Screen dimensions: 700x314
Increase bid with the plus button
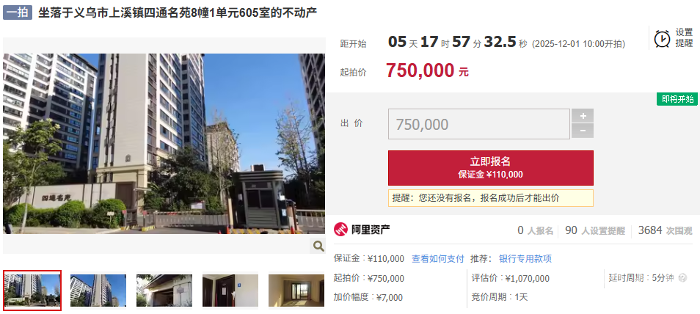point(583,116)
